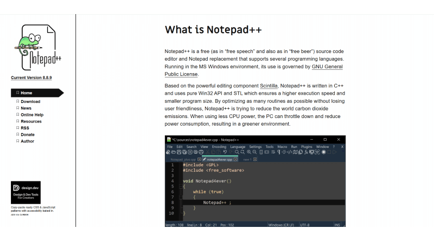The width and height of the screenshot is (434, 241).
Task: Click code line "#include <free_software>"
Action: click(x=213, y=170)
